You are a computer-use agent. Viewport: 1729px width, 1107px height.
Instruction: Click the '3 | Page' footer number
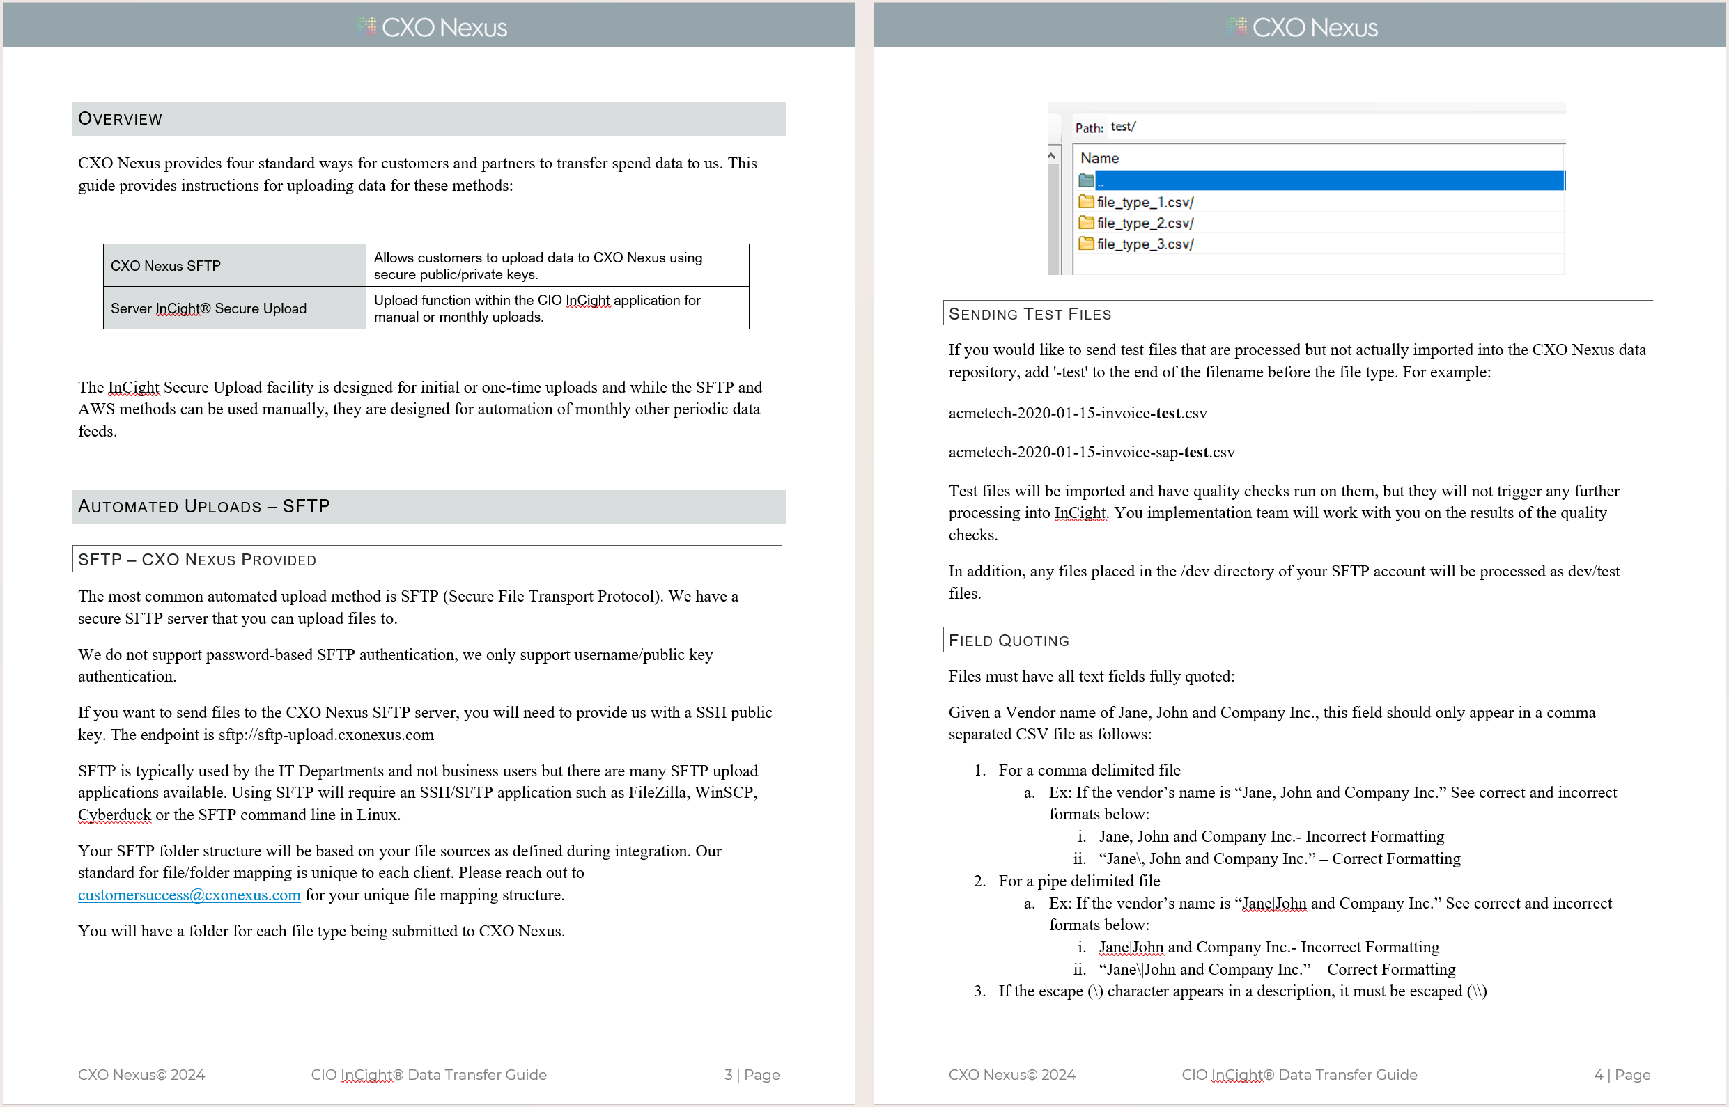point(752,1075)
